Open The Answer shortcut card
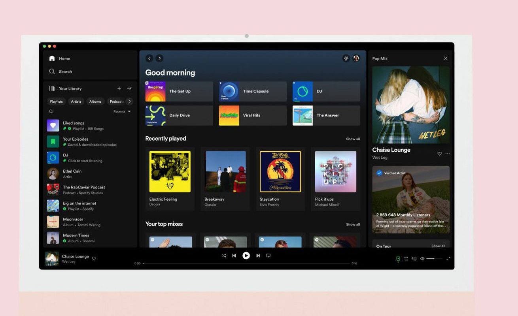The height and width of the screenshot is (316, 518). pyautogui.click(x=326, y=115)
